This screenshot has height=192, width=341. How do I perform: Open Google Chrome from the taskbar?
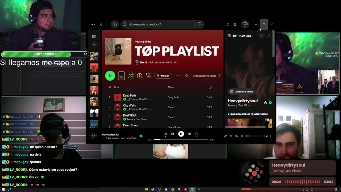click(173, 189)
